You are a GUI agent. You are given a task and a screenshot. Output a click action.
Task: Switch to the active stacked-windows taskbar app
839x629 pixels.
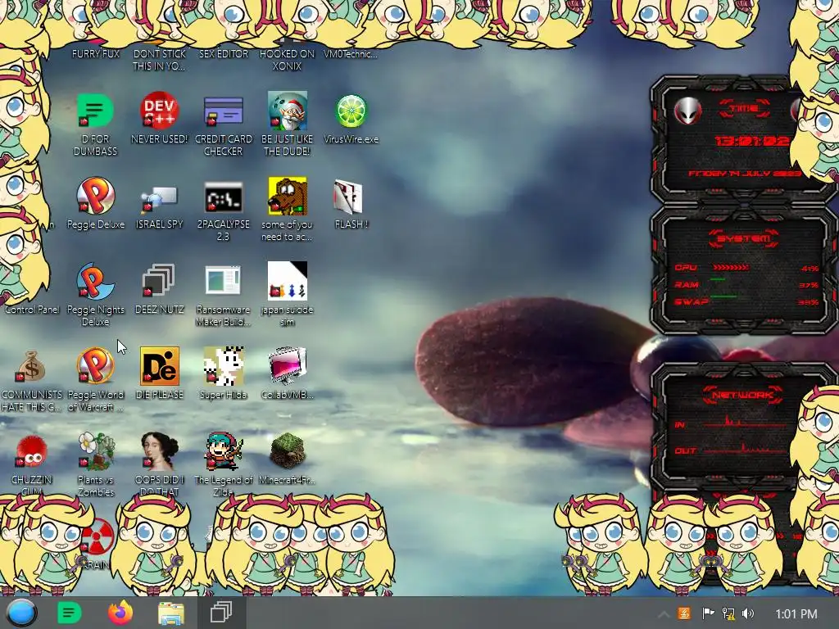pyautogui.click(x=221, y=613)
